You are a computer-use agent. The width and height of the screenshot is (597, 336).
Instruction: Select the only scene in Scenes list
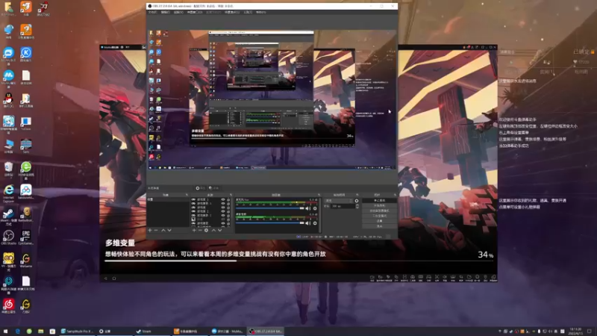167,199
